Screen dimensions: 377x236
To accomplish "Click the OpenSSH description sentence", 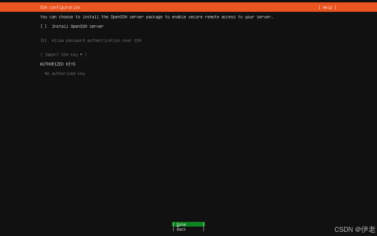I will coord(157,17).
